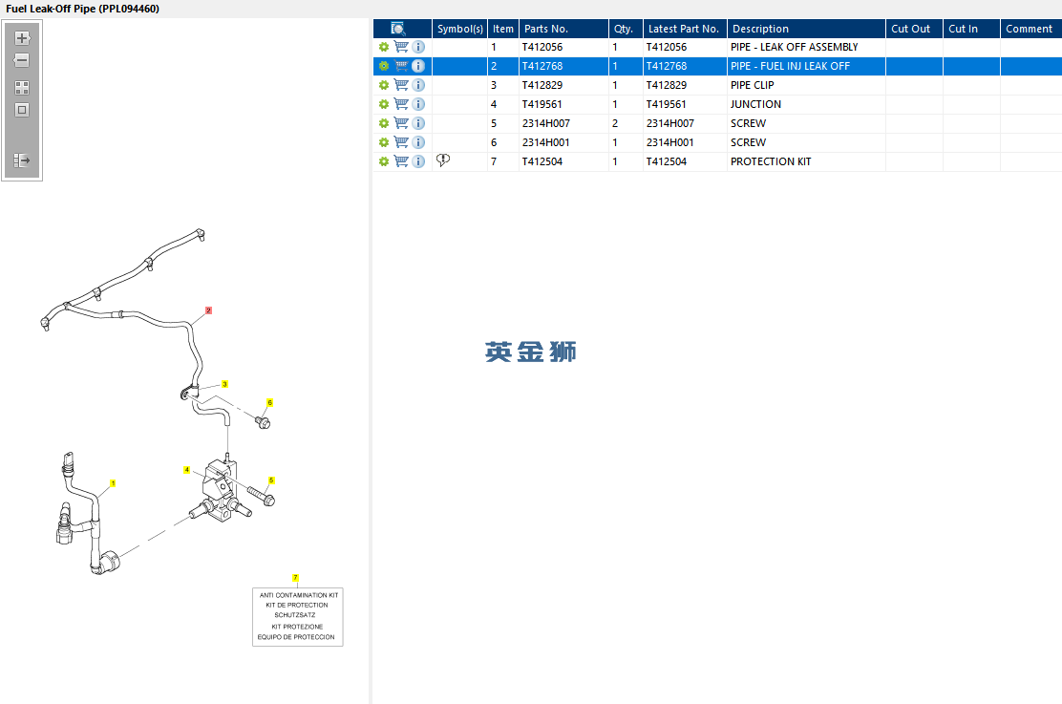The height and width of the screenshot is (704, 1062).
Task: Open info for 2314H001 SCREW
Action: 418,142
